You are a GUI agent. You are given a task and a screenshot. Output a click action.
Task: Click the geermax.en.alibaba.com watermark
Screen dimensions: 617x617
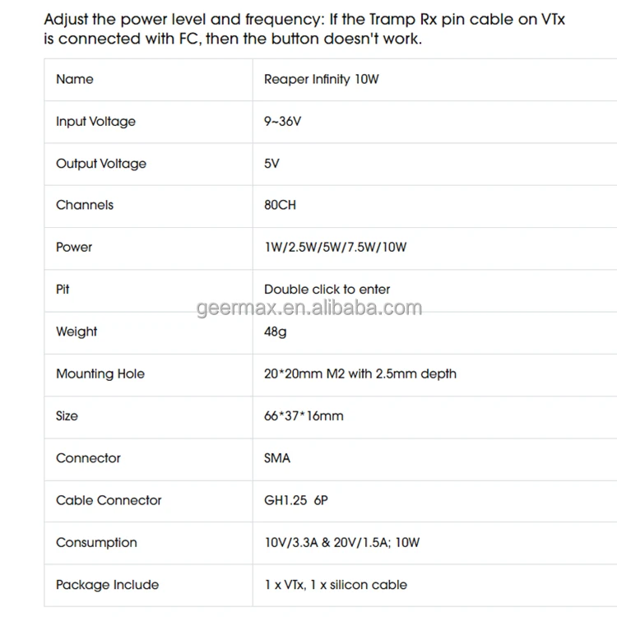tap(309, 308)
